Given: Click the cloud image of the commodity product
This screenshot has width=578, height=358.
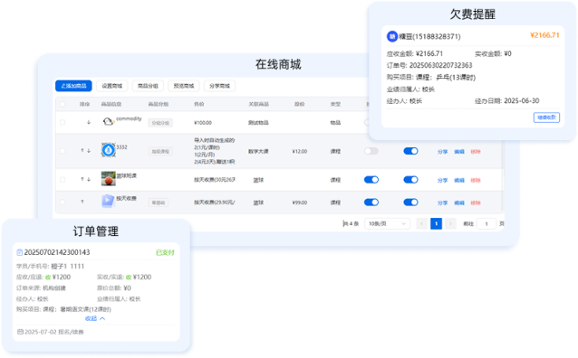Looking at the screenshot, I should [108, 121].
